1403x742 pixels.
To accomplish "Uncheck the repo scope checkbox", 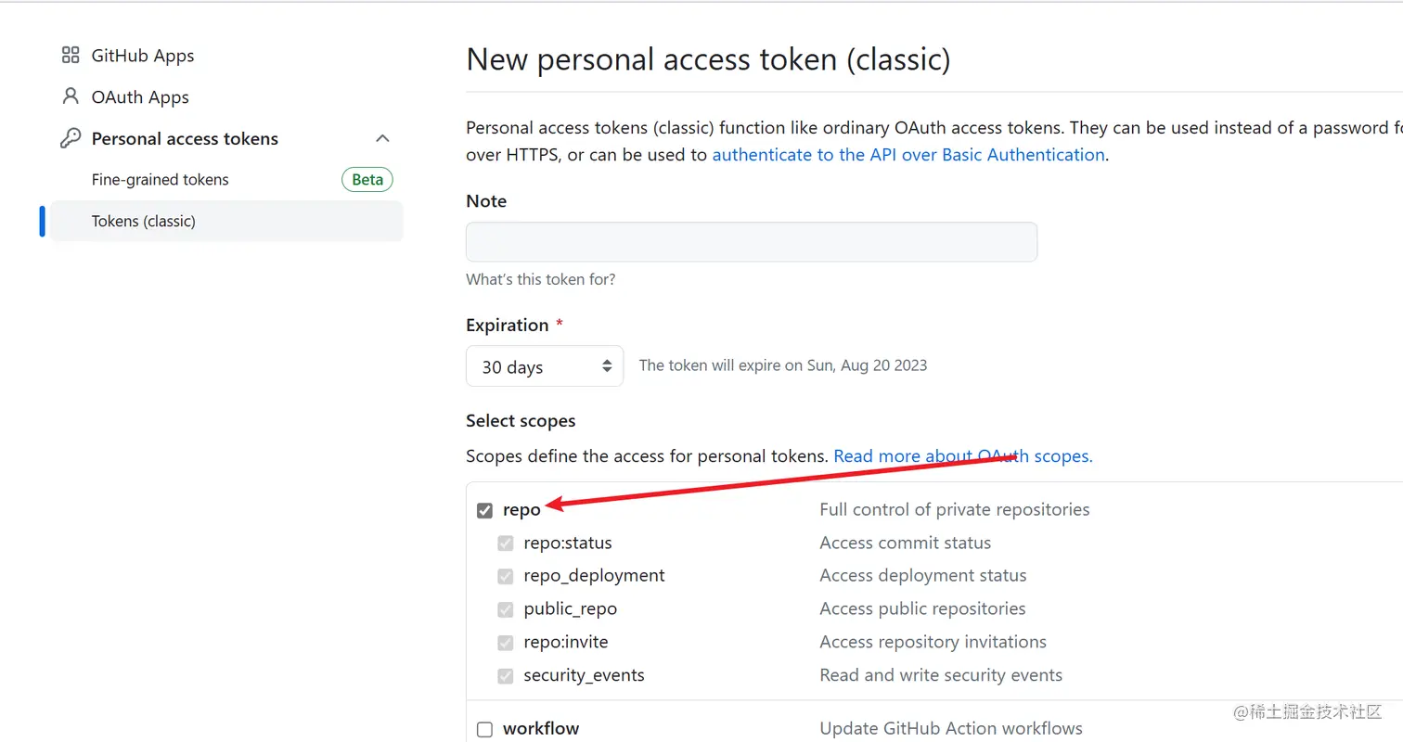I will point(484,510).
